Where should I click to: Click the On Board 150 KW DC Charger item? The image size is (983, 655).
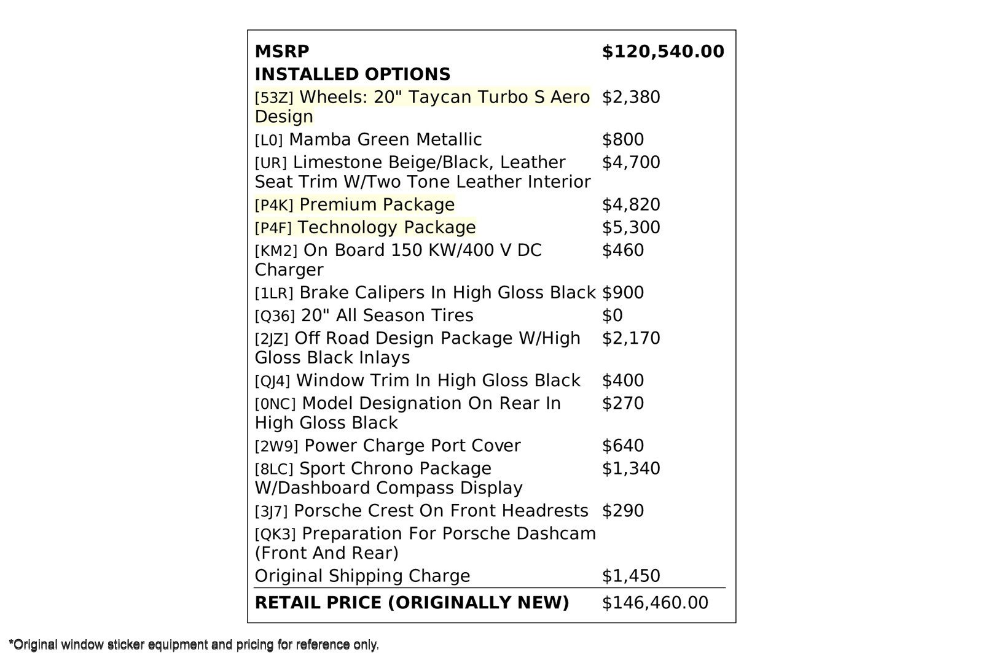(x=398, y=250)
